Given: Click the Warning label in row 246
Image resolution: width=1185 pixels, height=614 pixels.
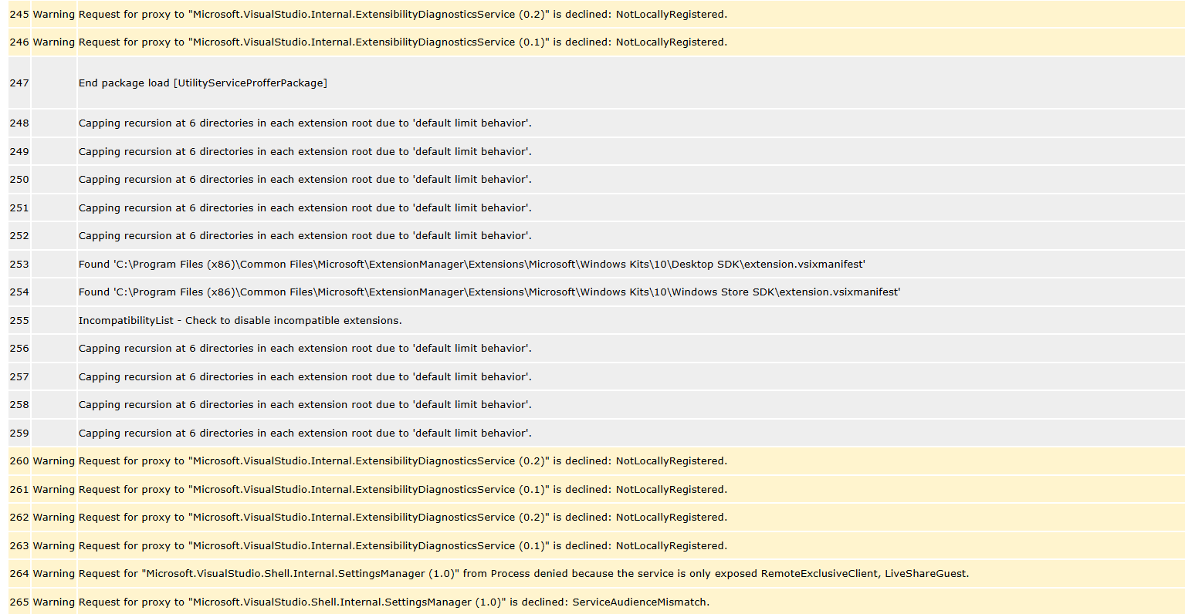Looking at the screenshot, I should (54, 42).
